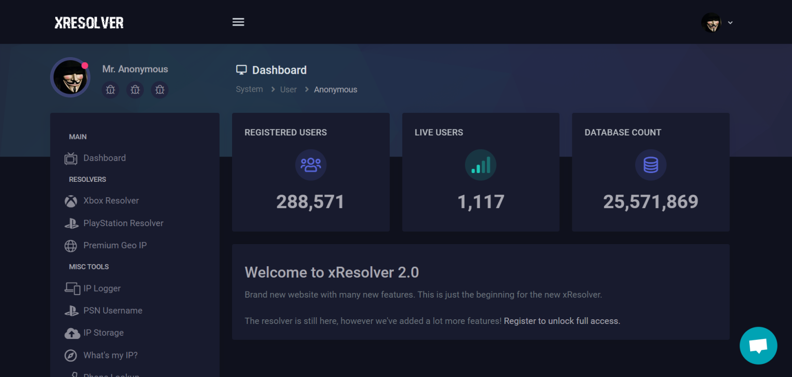Go to Premium Geo IP
This screenshot has width=792, height=377.
pos(115,246)
